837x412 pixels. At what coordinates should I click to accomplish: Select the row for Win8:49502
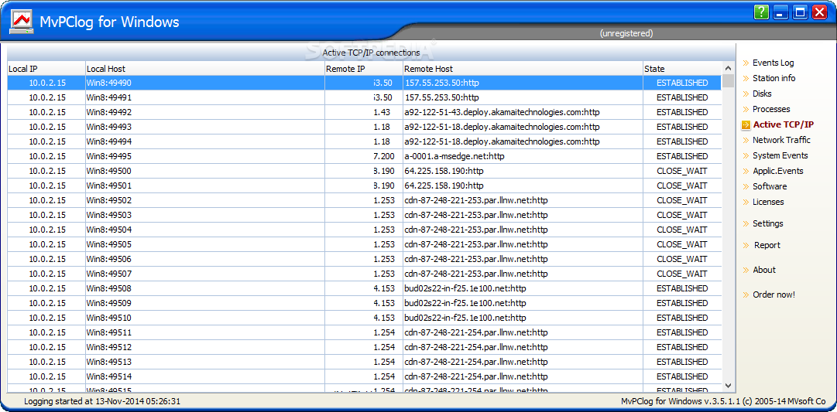coord(364,200)
